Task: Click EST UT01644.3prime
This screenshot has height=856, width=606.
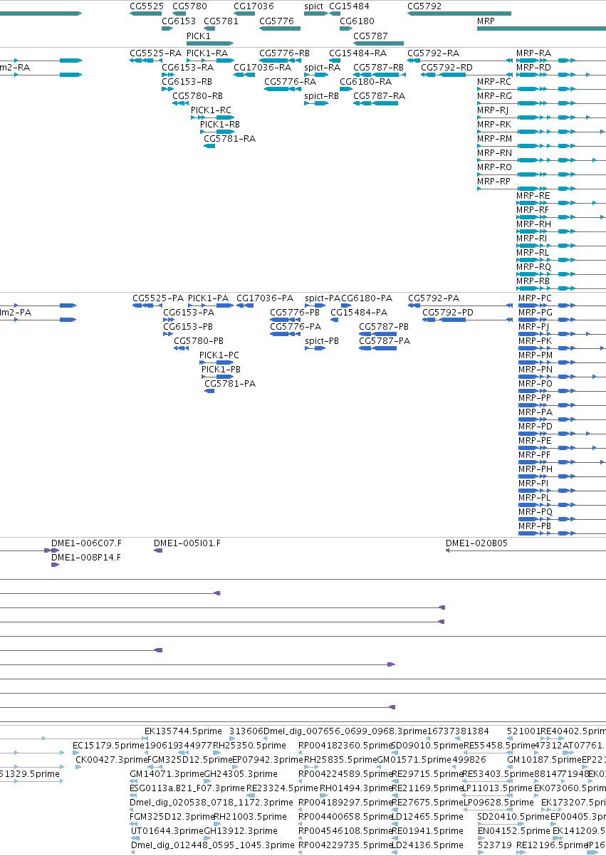Action: [167, 831]
